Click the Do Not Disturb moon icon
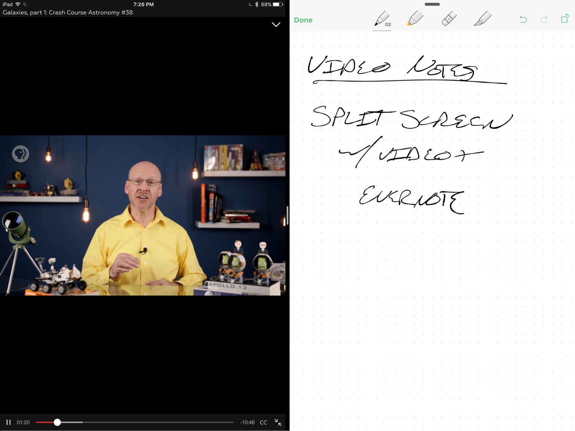The width and height of the screenshot is (575, 431). tap(250, 4)
